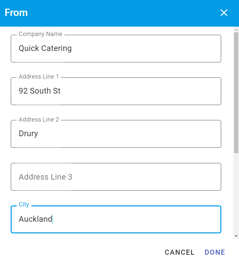Click on the 92 South St text
Image resolution: width=239 pixels, height=264 pixels.
[x=39, y=91]
